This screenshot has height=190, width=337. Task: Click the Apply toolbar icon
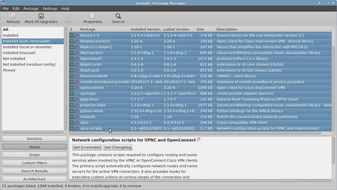click(x=69, y=16)
